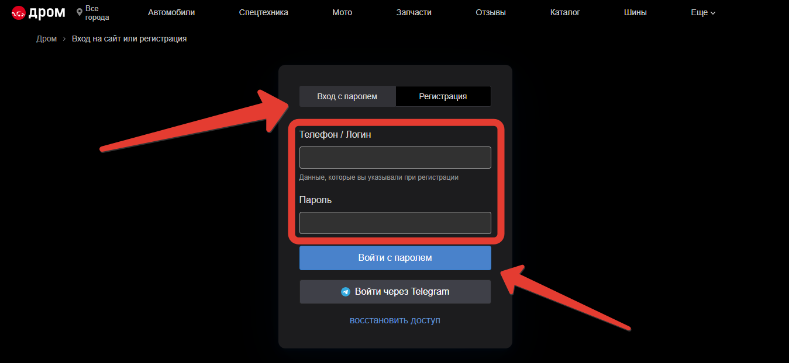Click the location pin icon
The height and width of the screenshot is (363, 789).
pyautogui.click(x=80, y=12)
